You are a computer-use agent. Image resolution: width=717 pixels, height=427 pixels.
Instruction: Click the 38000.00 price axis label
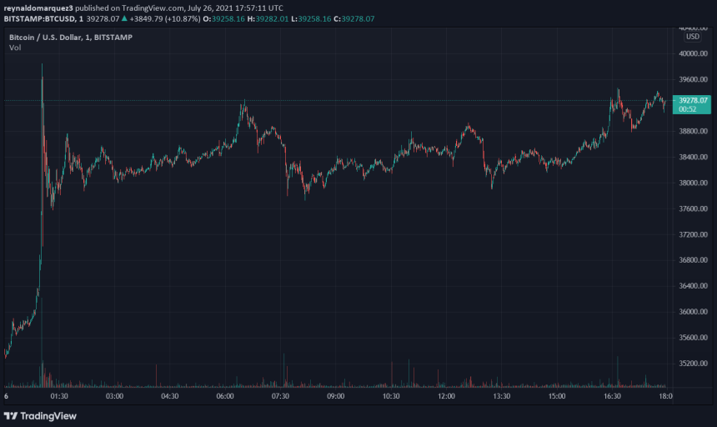(x=693, y=183)
